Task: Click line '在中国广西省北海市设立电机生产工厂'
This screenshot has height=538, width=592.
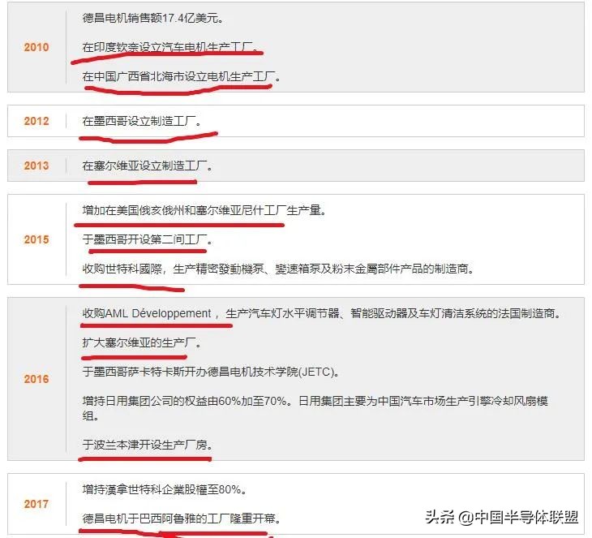Action: pyautogui.click(x=181, y=77)
